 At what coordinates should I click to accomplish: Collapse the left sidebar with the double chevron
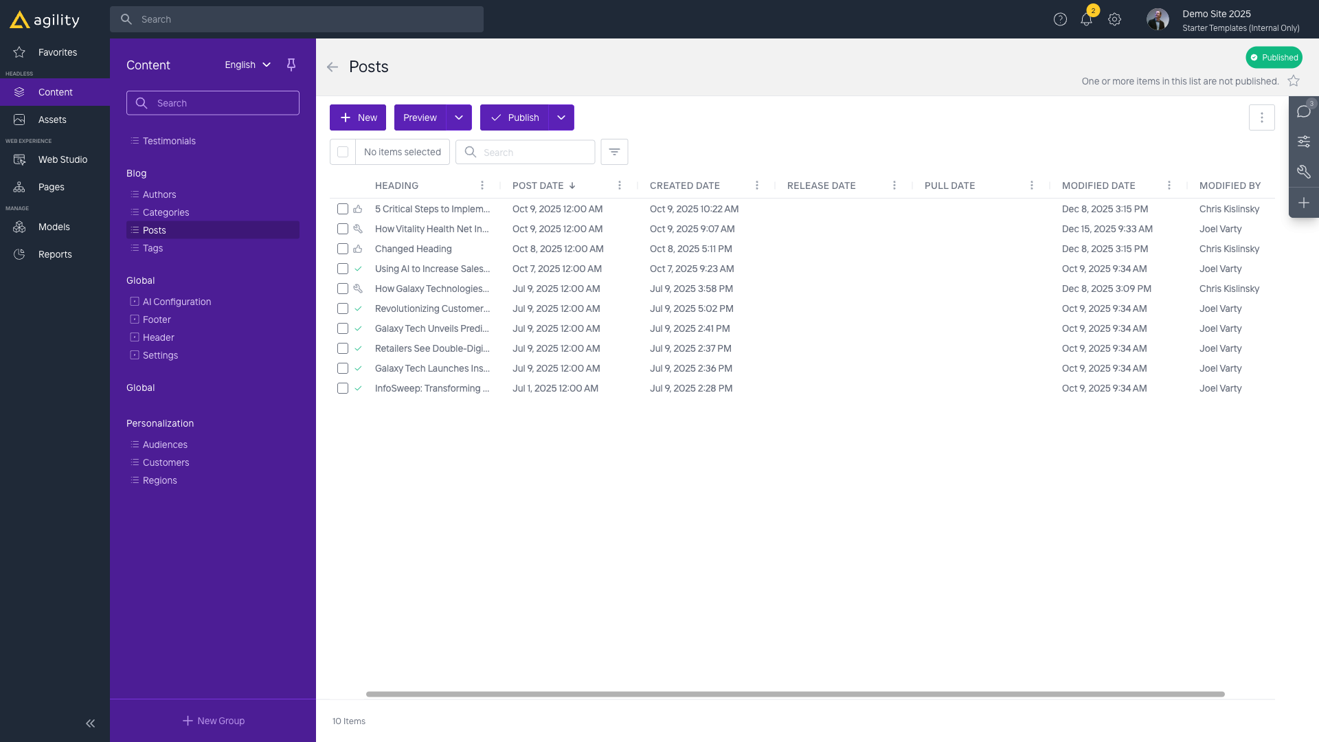pos(90,723)
